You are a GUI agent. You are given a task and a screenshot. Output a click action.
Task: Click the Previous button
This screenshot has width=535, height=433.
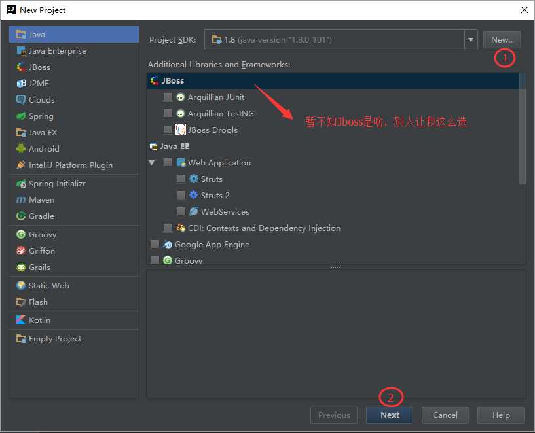click(334, 415)
